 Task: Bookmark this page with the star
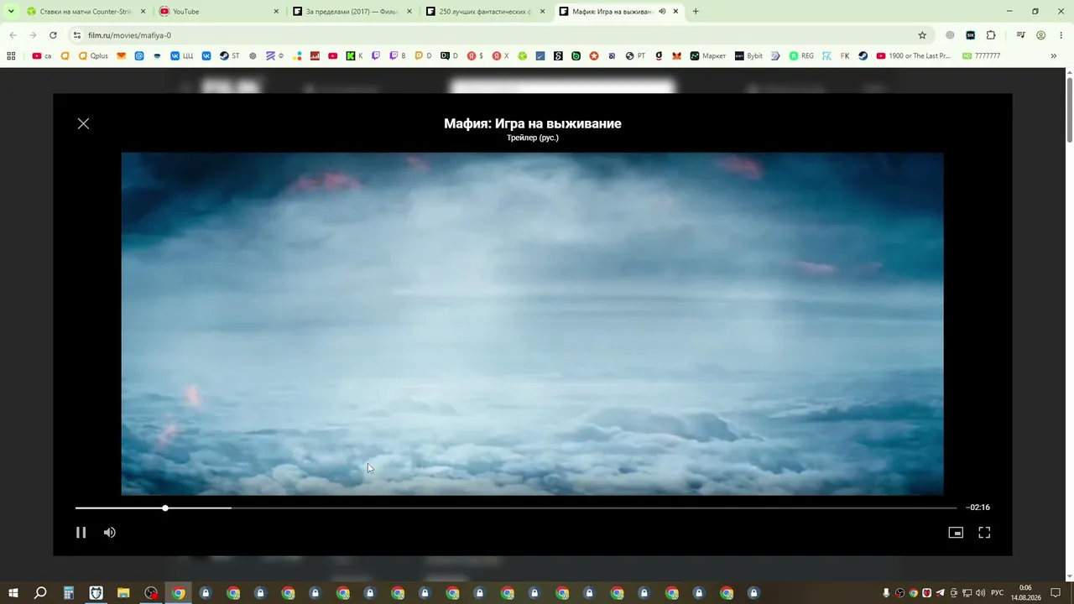922,35
